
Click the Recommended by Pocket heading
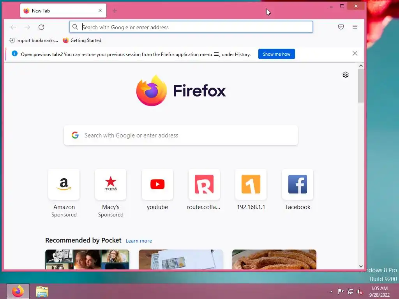pos(83,240)
